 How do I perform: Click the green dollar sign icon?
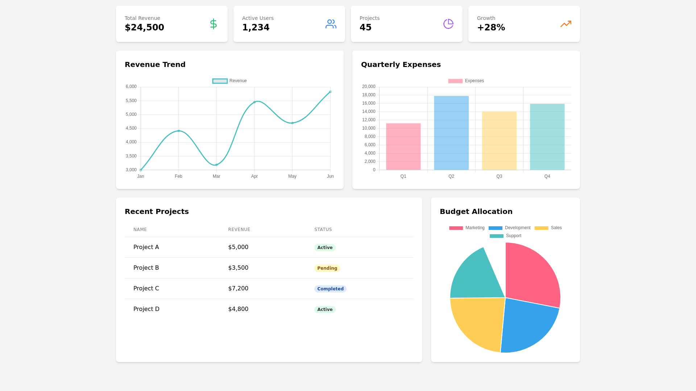coord(213,24)
